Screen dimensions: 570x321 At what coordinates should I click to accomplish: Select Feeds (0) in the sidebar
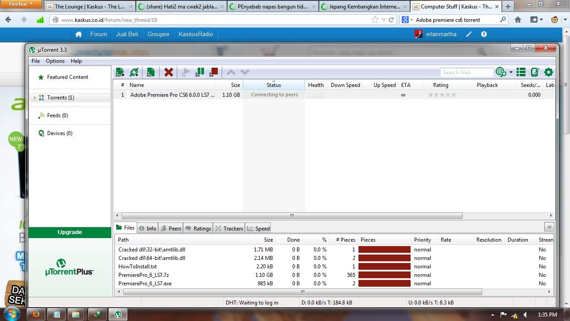pyautogui.click(x=57, y=115)
